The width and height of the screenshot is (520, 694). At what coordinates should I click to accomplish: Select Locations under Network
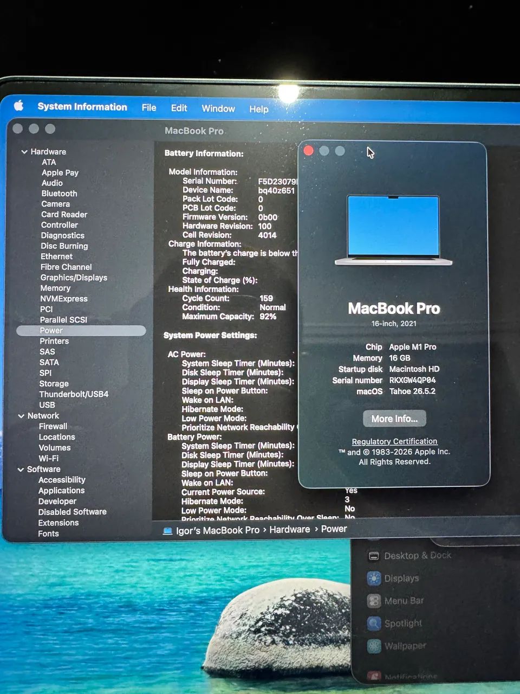pos(57,437)
